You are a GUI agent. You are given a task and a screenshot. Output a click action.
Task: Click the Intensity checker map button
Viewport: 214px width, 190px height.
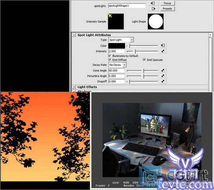[x=163, y=51]
